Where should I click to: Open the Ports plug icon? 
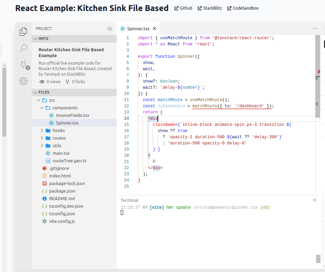coord(23,64)
